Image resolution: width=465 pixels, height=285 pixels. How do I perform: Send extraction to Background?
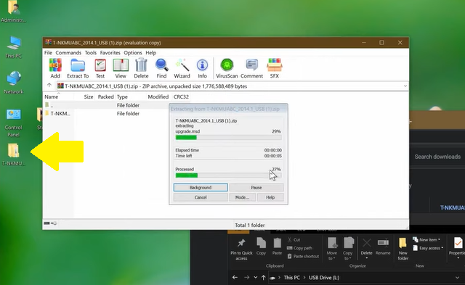point(201,187)
